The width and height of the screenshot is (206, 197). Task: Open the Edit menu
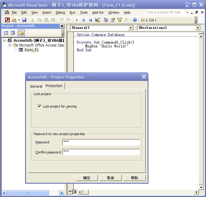coord(24,12)
